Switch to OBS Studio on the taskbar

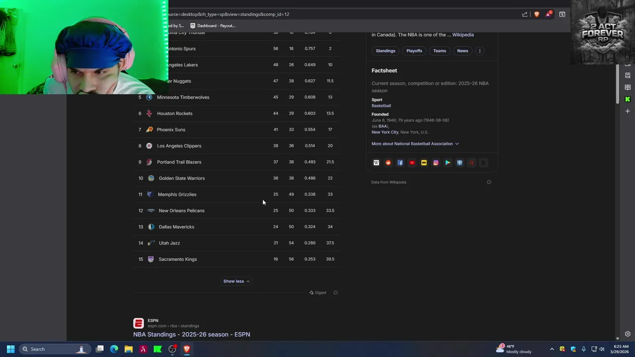[x=172, y=349]
